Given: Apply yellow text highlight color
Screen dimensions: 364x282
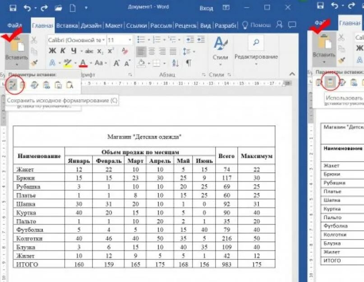Looking at the screenshot, I should tap(68, 63).
